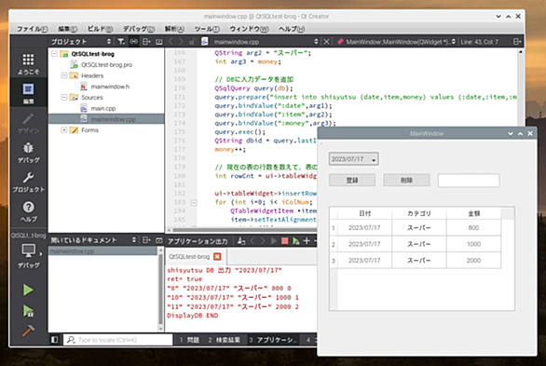
Task: Open the mainwindow.cpp file selector dropdown
Action: tap(316, 41)
